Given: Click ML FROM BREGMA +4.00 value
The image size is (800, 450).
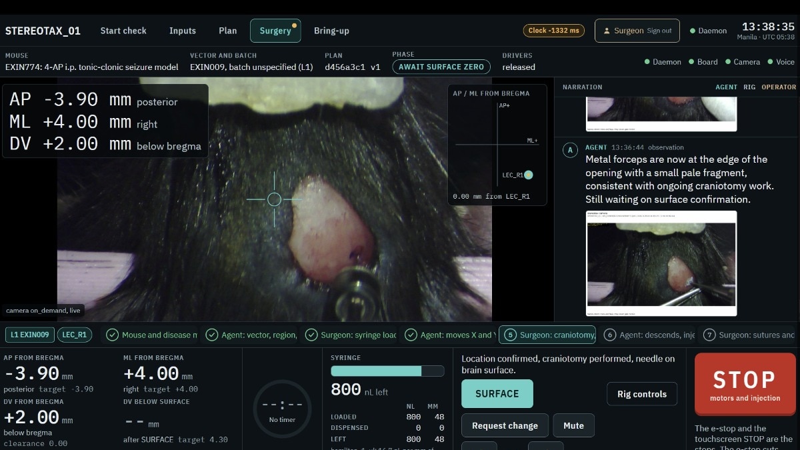Looking at the screenshot, I should [x=158, y=374].
